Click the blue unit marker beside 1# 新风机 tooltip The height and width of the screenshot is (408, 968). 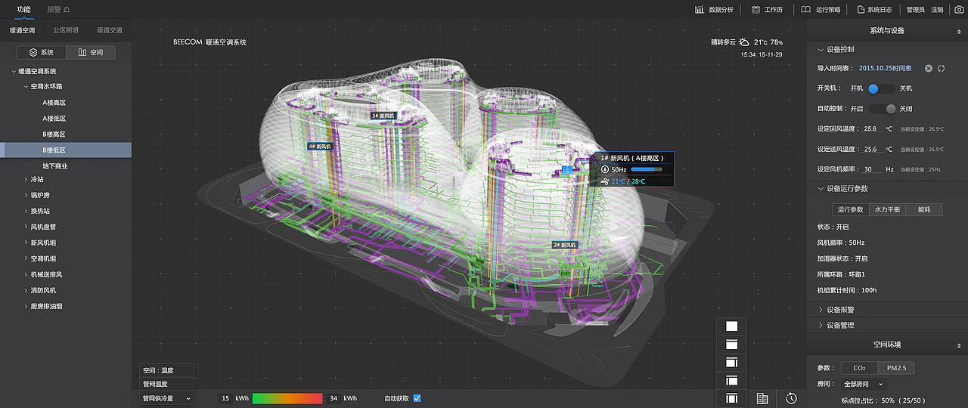coord(567,171)
